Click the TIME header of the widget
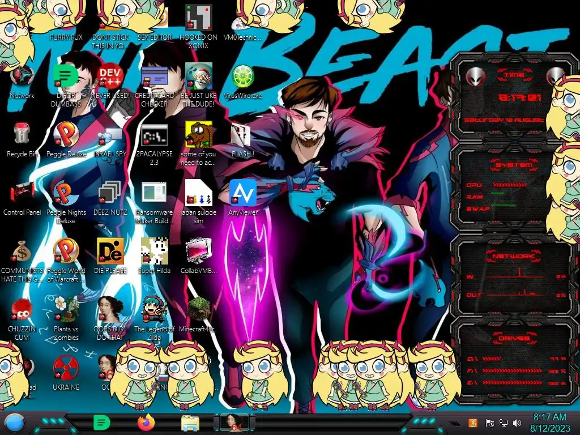The height and width of the screenshot is (435, 580). 514,75
